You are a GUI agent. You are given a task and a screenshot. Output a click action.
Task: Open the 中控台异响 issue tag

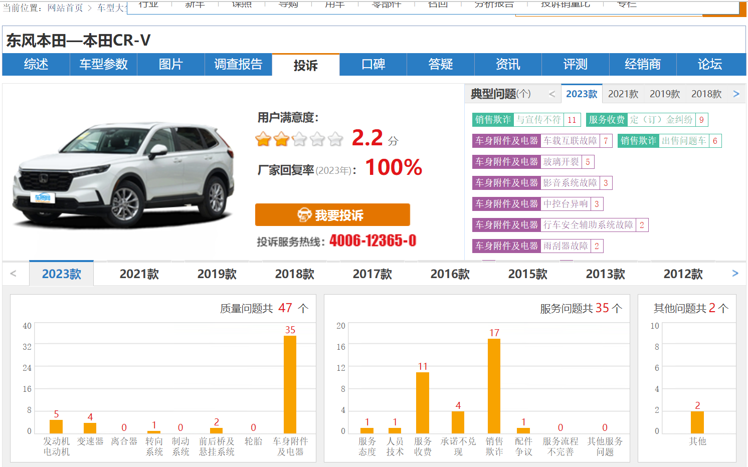pos(538,204)
